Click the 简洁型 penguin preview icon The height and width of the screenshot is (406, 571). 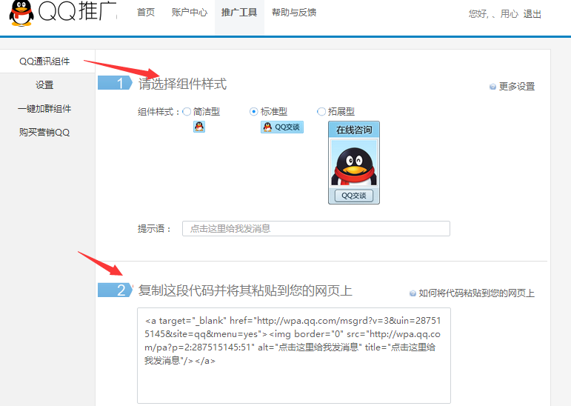click(198, 127)
